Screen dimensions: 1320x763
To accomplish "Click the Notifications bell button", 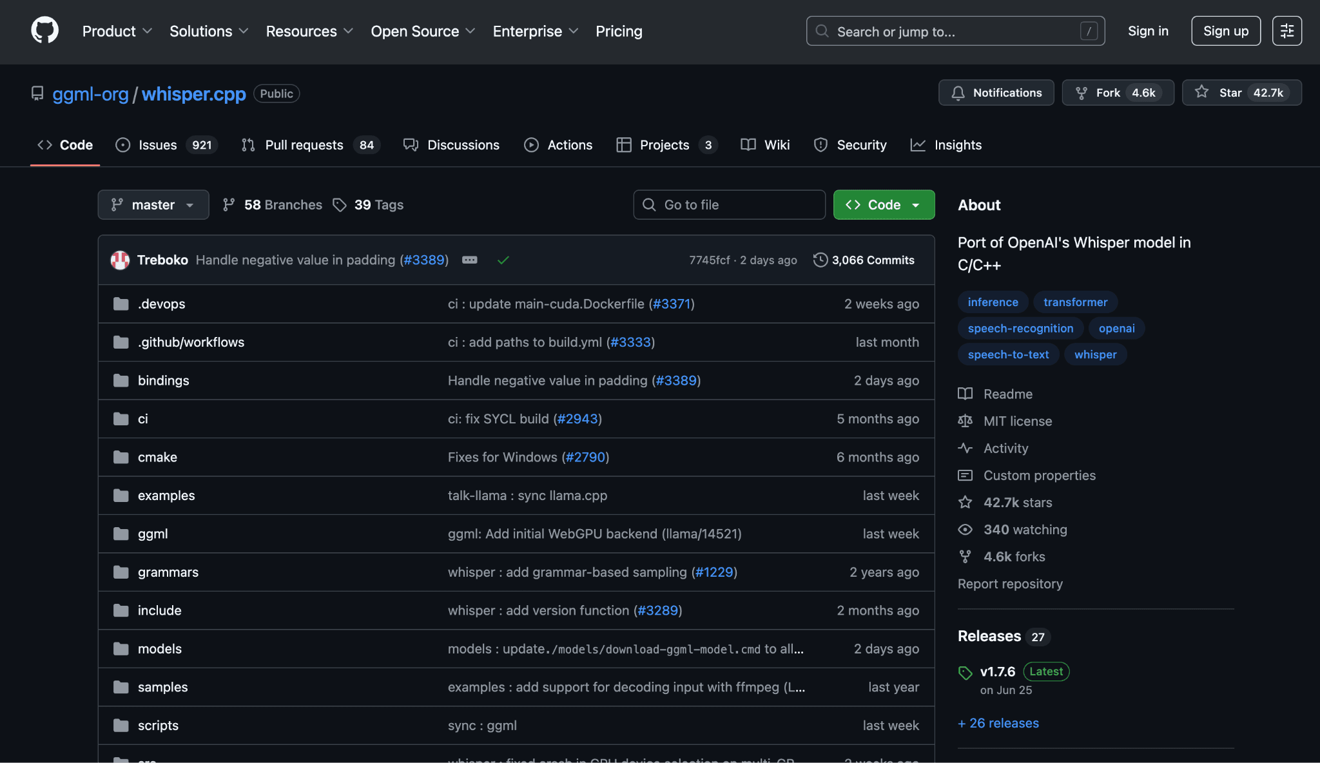I will [996, 92].
